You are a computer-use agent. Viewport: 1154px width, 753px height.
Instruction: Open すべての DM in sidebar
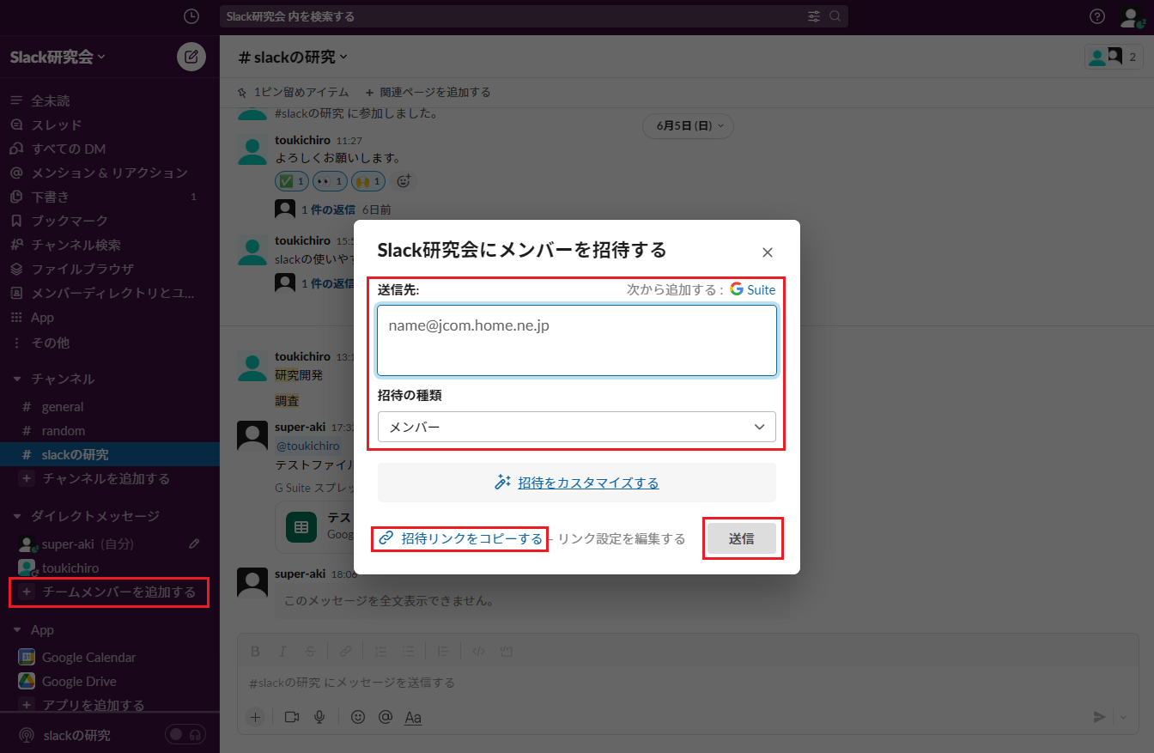(69, 149)
